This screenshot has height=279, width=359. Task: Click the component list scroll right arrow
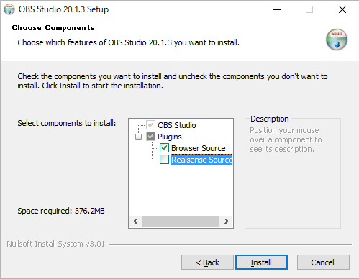point(226,221)
